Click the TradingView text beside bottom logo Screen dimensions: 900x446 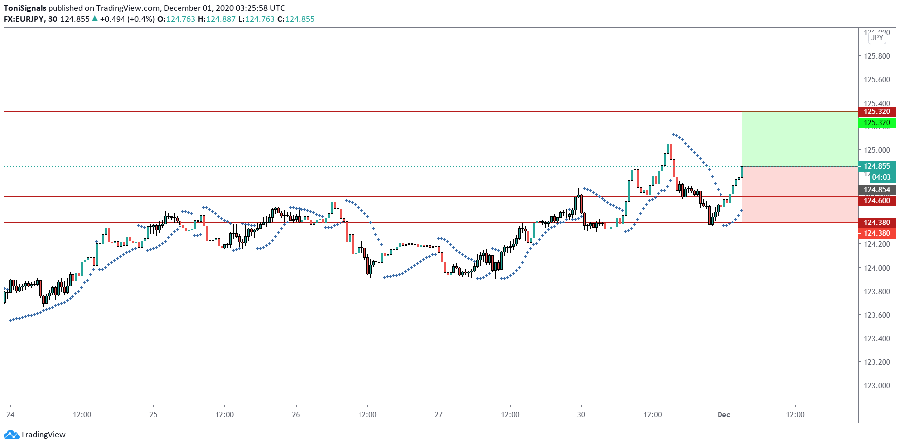point(43,435)
